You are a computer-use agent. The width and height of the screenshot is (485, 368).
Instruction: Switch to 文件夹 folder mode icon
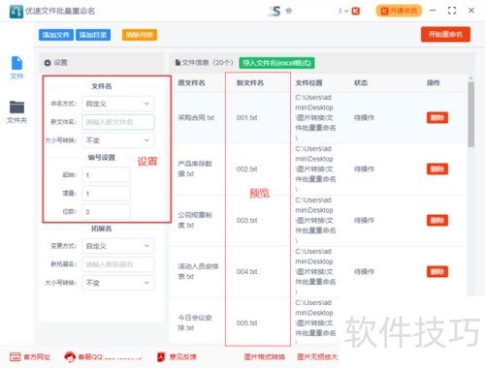[x=16, y=107]
